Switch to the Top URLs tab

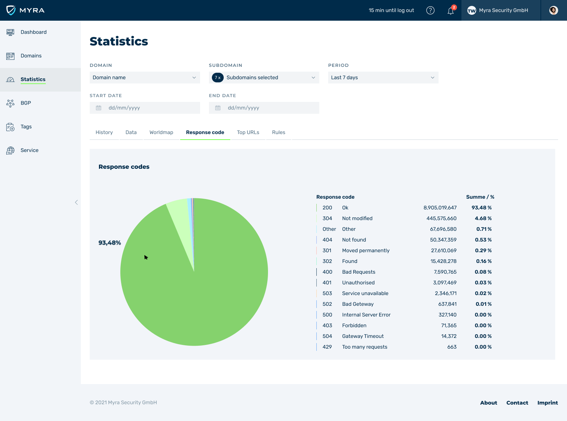click(x=248, y=133)
